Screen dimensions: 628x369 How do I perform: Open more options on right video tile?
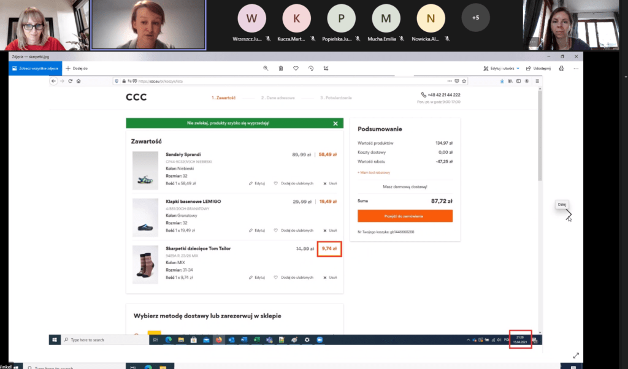[533, 42]
